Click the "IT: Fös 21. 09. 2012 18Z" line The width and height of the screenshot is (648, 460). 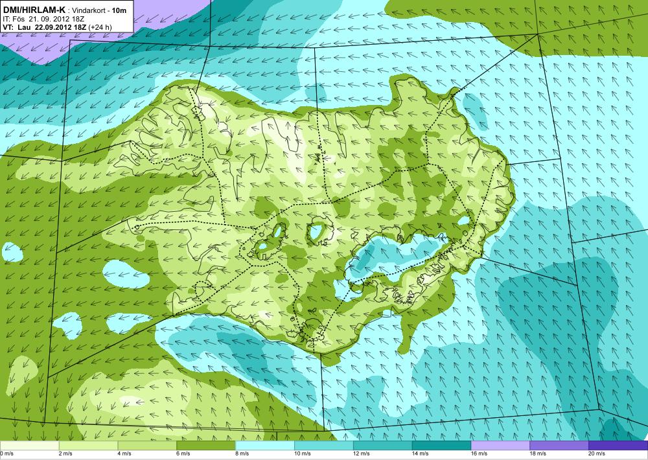(44, 19)
